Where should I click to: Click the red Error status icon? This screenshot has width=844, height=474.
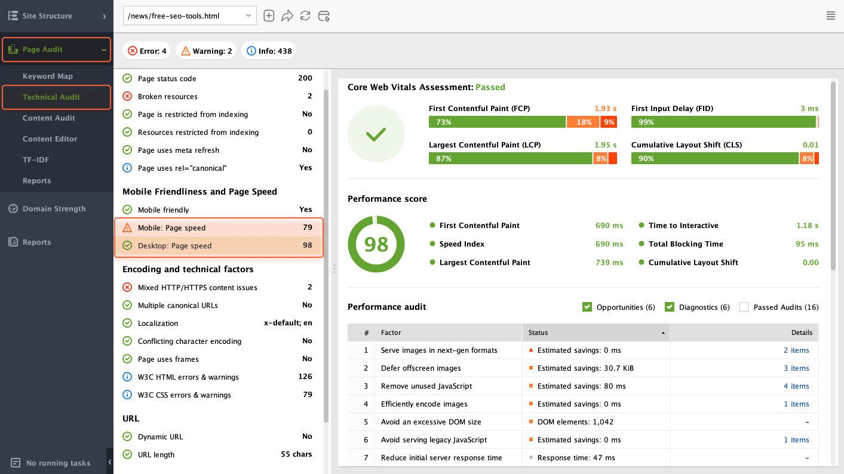(x=133, y=51)
